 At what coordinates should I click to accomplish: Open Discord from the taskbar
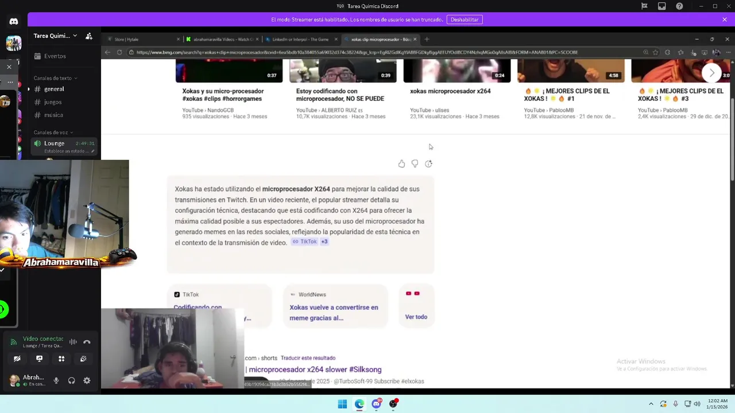click(377, 404)
